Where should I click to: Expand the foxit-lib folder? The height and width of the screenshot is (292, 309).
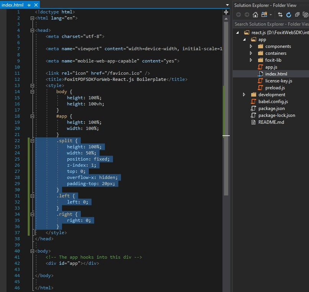[251, 60]
